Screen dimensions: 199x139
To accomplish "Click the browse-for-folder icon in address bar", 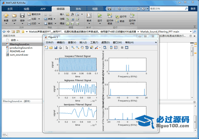I will (x=18, y=31).
